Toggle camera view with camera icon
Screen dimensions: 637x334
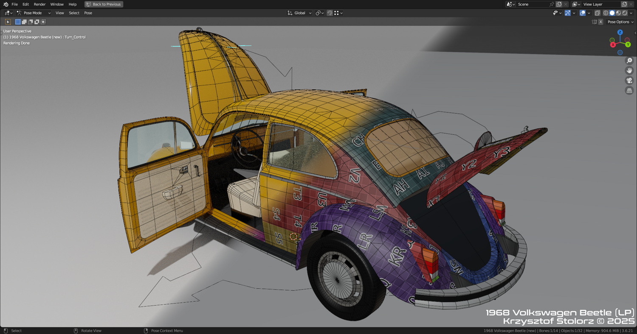[x=629, y=81]
